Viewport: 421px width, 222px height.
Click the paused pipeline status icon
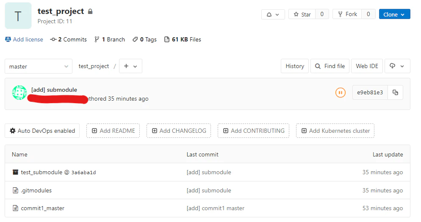[x=341, y=93]
